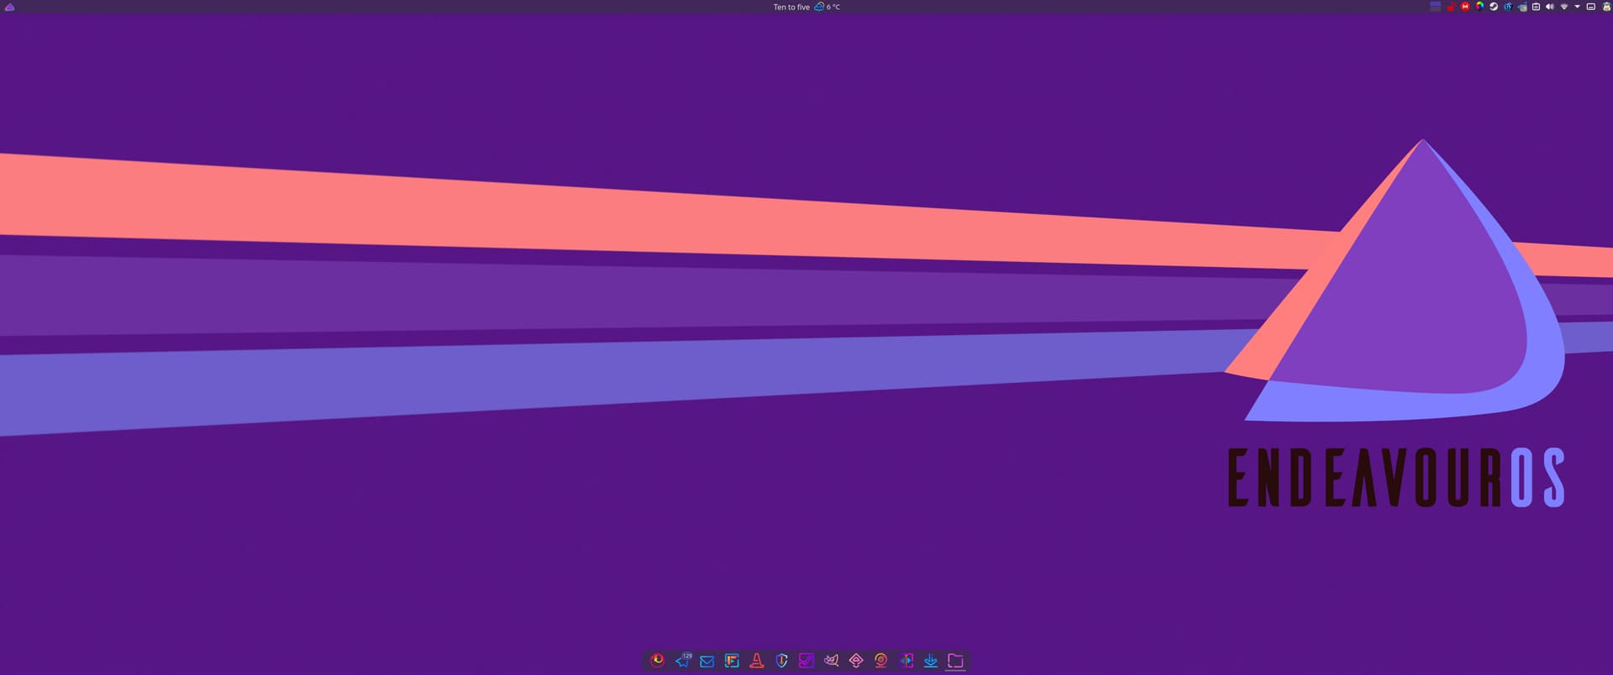Click the virtual desktop pager in panel

point(1436,7)
